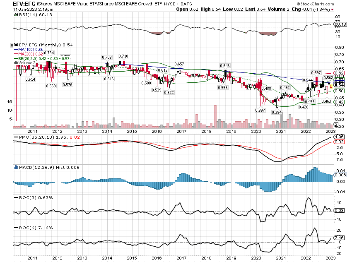Screen dimensions: 352x262
Task: Click the 0.569 low price annotation
Action: (x=51, y=86)
